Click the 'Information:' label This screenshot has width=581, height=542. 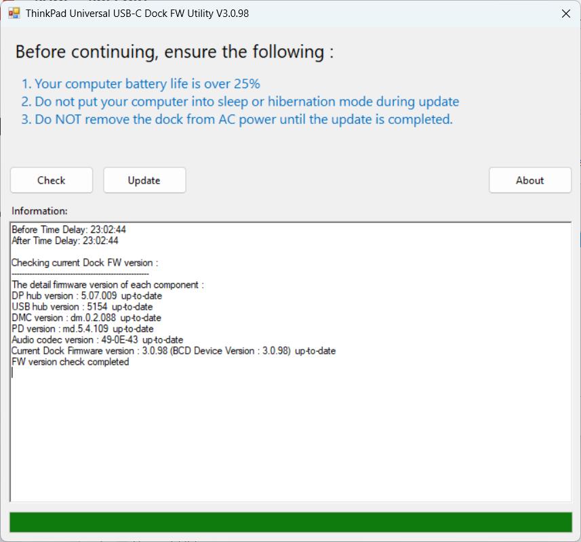coord(39,211)
